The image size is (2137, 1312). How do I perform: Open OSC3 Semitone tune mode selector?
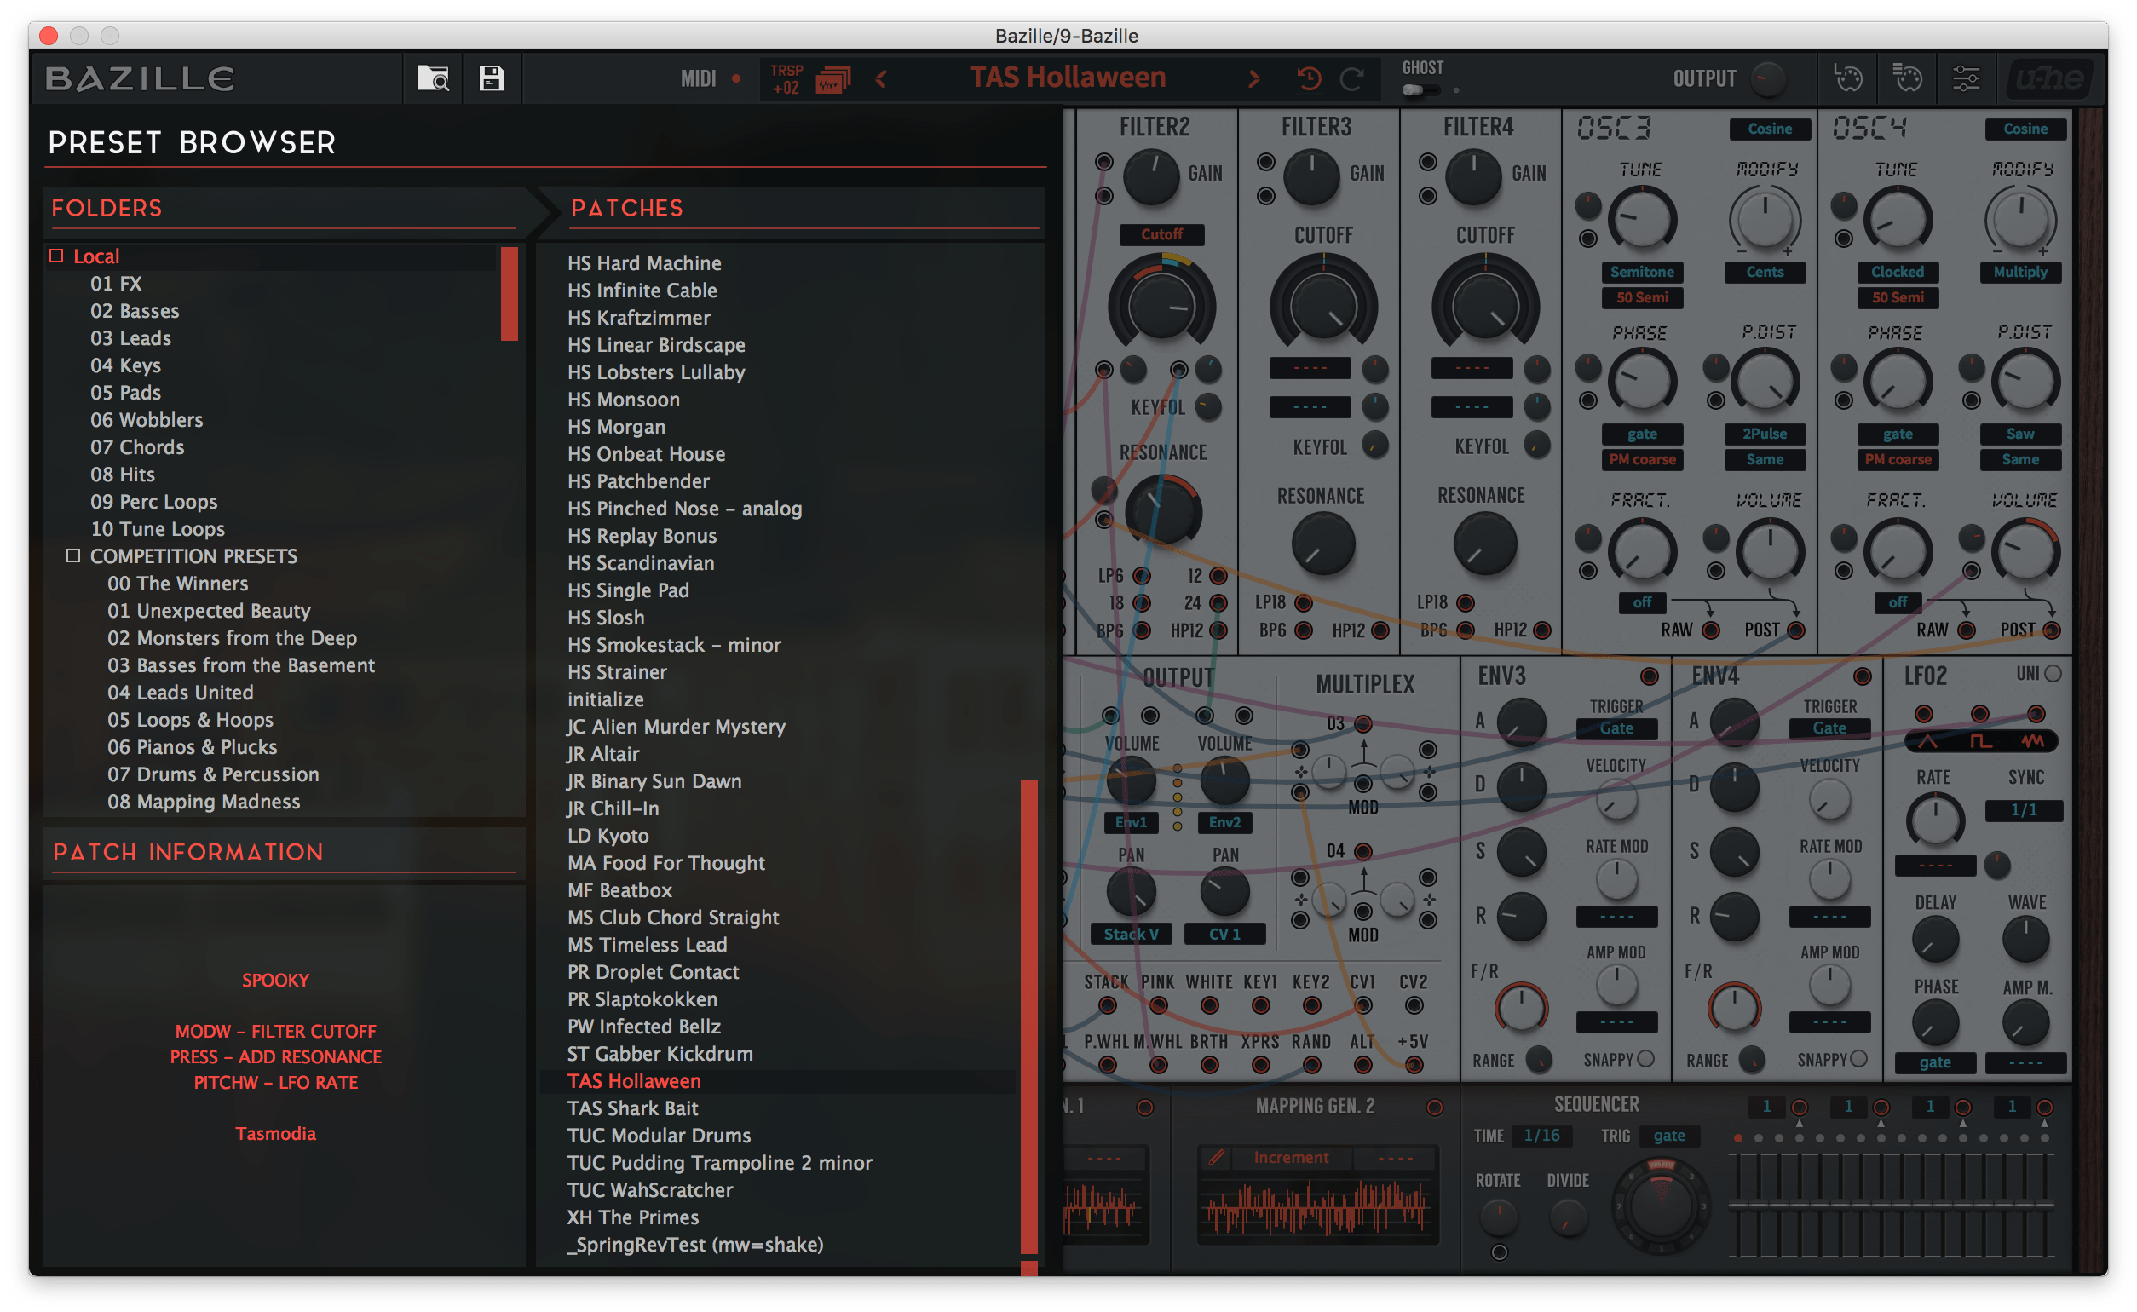click(1642, 272)
